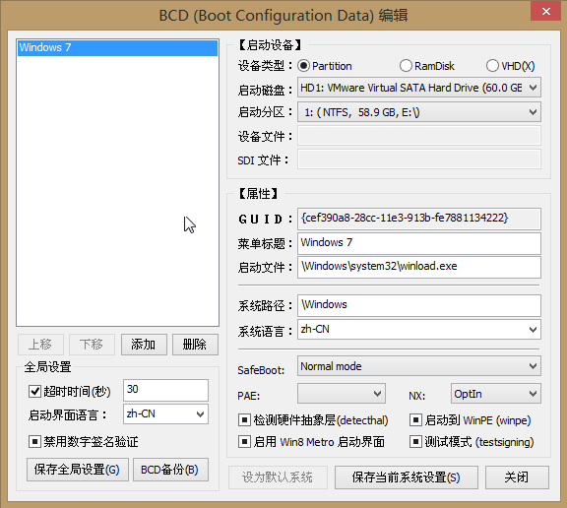Viewport: 567px width, 508px height.
Task: Close the BCD editor window
Action: coord(545,11)
